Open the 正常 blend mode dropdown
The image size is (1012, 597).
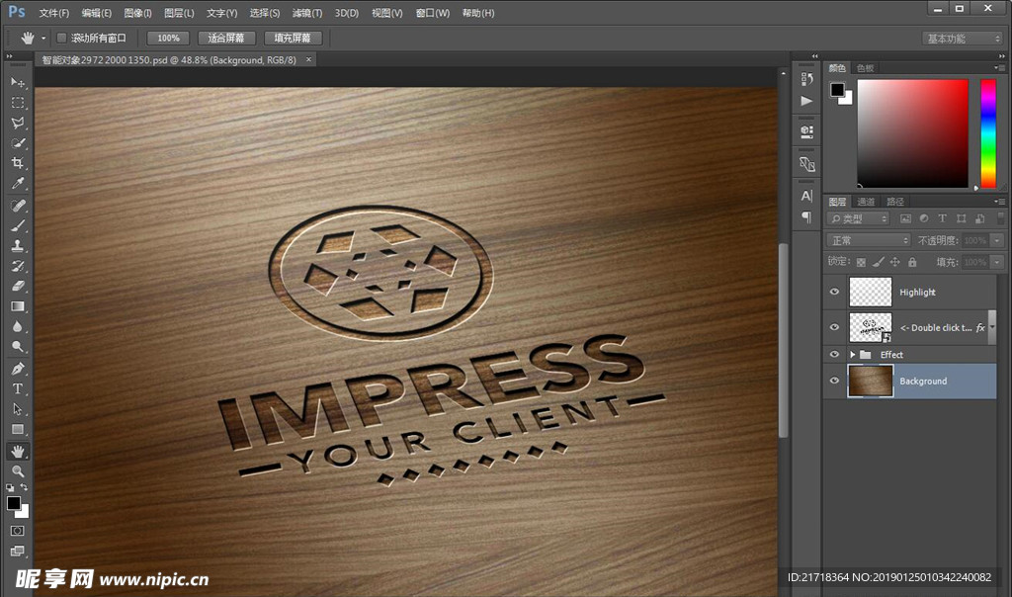click(869, 240)
